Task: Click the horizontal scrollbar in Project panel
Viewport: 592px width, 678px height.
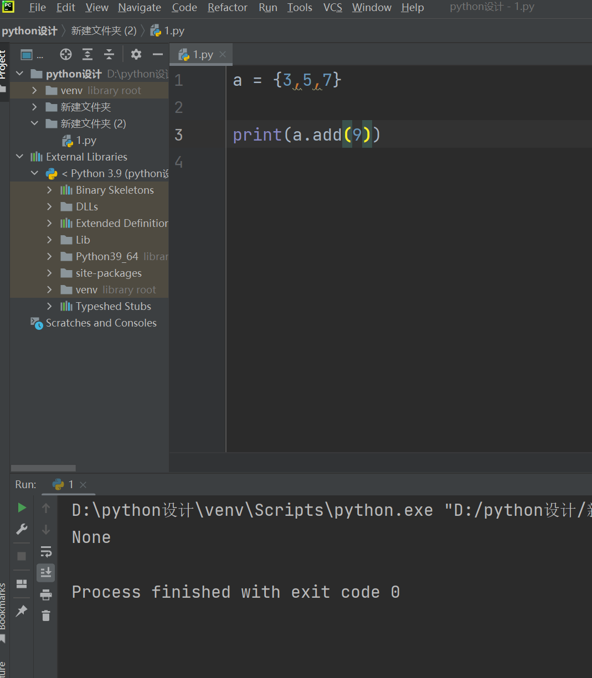Action: (43, 468)
